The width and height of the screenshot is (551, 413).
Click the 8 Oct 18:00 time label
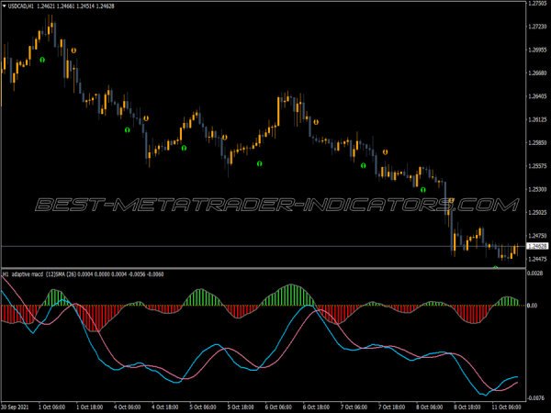pyautogui.click(x=467, y=407)
